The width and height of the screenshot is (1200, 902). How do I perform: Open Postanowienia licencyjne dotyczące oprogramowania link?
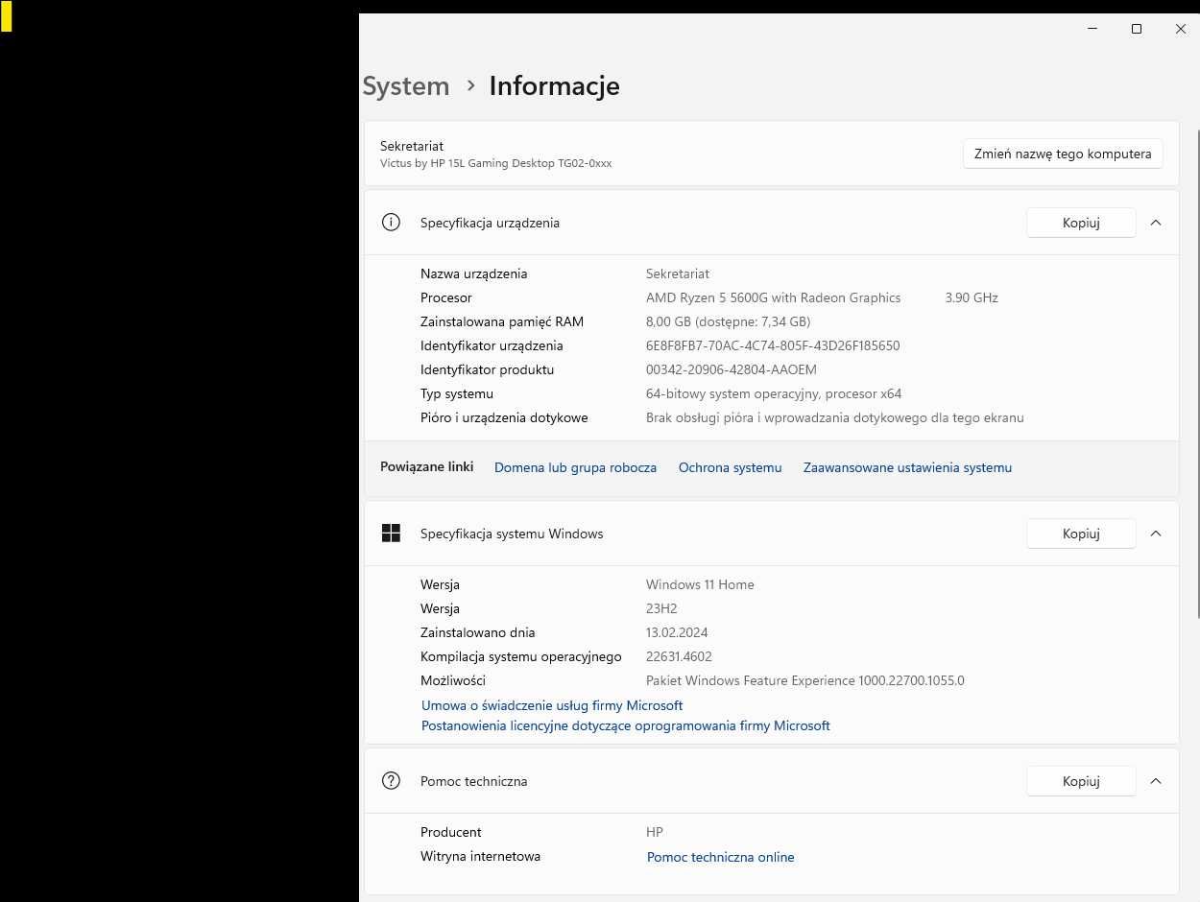626,725
